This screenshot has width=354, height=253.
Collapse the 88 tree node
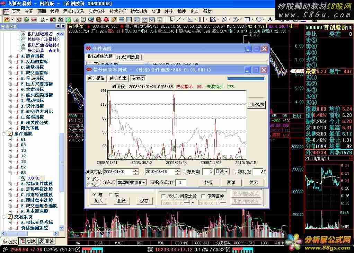(x=10, y=173)
